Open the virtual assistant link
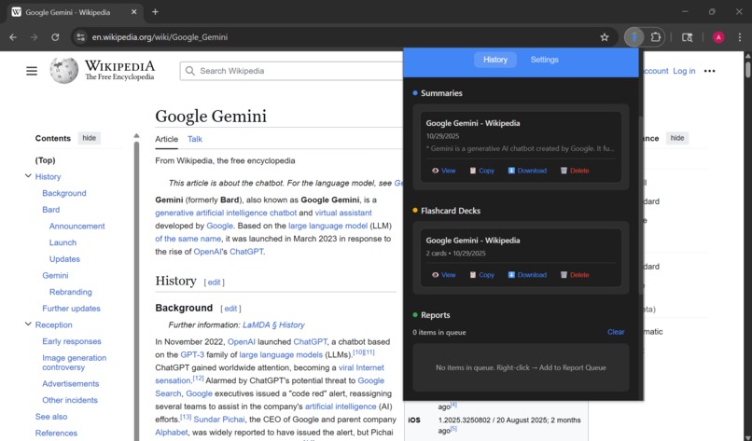 pos(343,213)
